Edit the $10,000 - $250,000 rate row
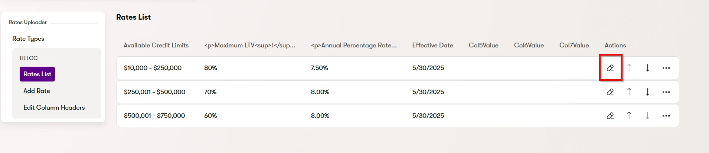The image size is (709, 153). click(610, 68)
